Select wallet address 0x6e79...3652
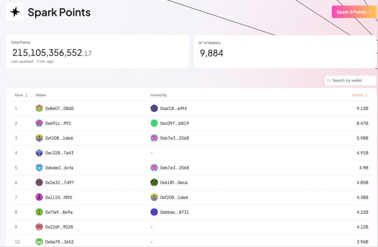Screen dimensions: 378x247 tap(59, 242)
